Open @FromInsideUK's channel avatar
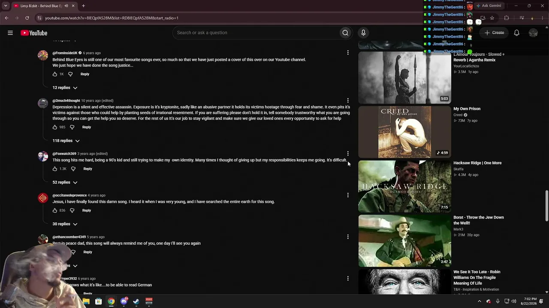Screen dimensions: 549x308 (43, 56)
